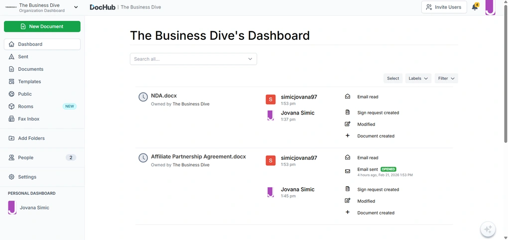508x240 pixels.
Task: Click simicjovana97 name in Affiliate Partnership row
Action: tap(299, 158)
